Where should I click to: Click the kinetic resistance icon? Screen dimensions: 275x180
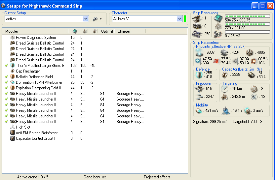[x=235, y=61]
